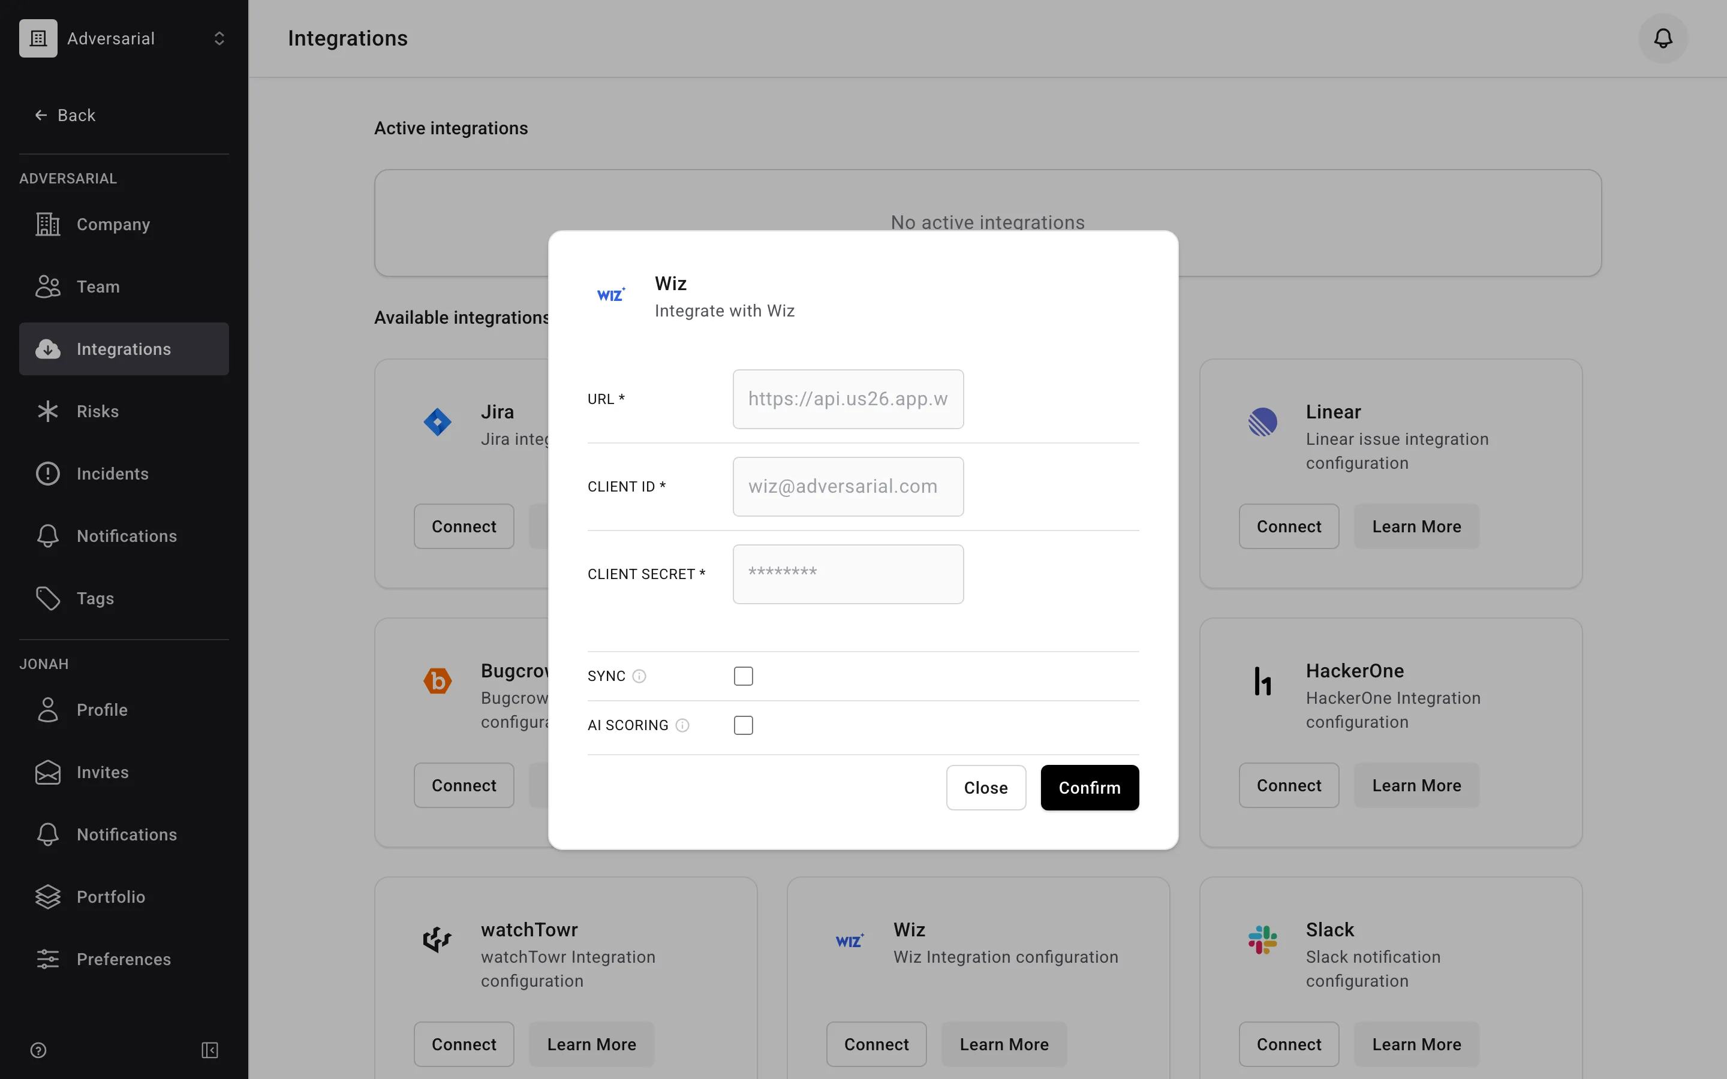1727x1079 pixels.
Task: Learn more about watchTowr
Action: [x=592, y=1045]
